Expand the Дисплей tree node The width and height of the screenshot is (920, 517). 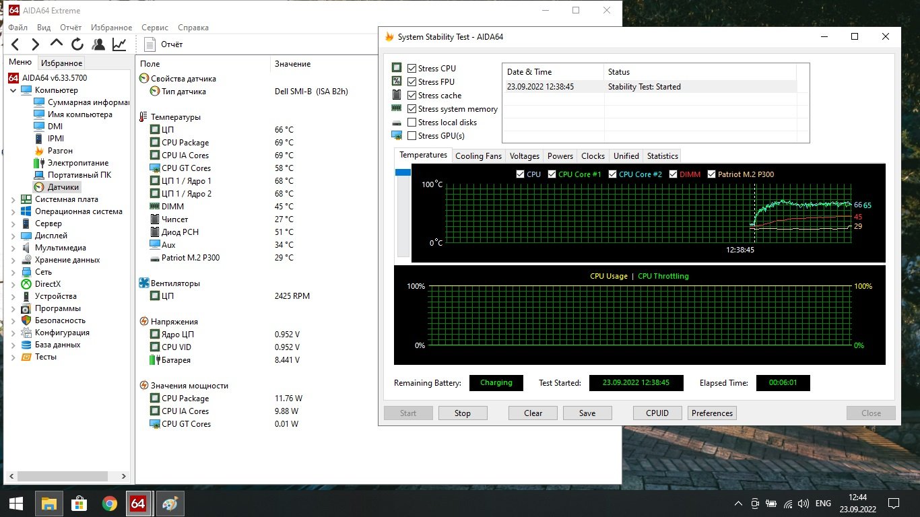point(13,236)
